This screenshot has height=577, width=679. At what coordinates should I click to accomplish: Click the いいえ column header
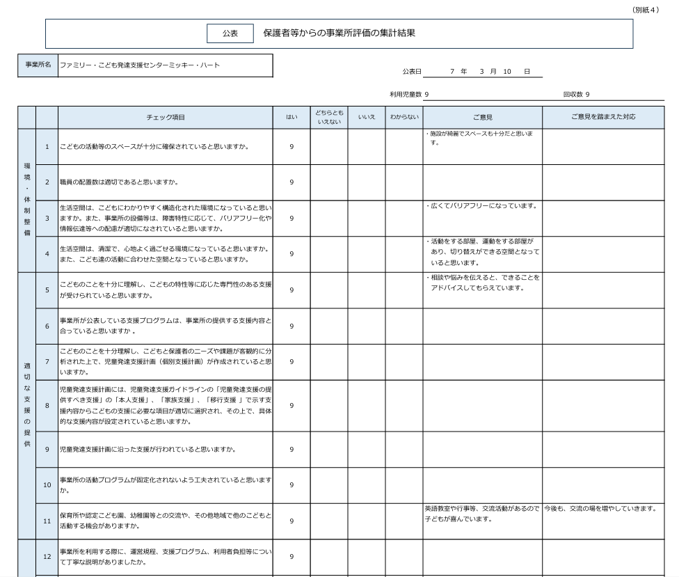pyautogui.click(x=367, y=117)
